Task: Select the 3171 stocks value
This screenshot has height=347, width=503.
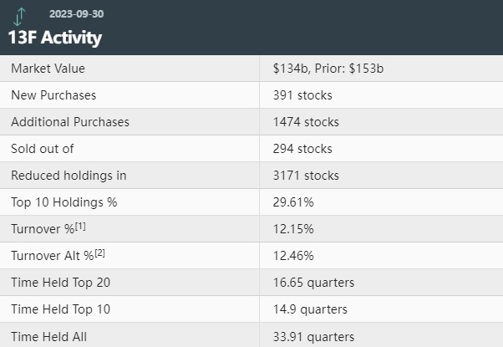Action: pos(306,176)
